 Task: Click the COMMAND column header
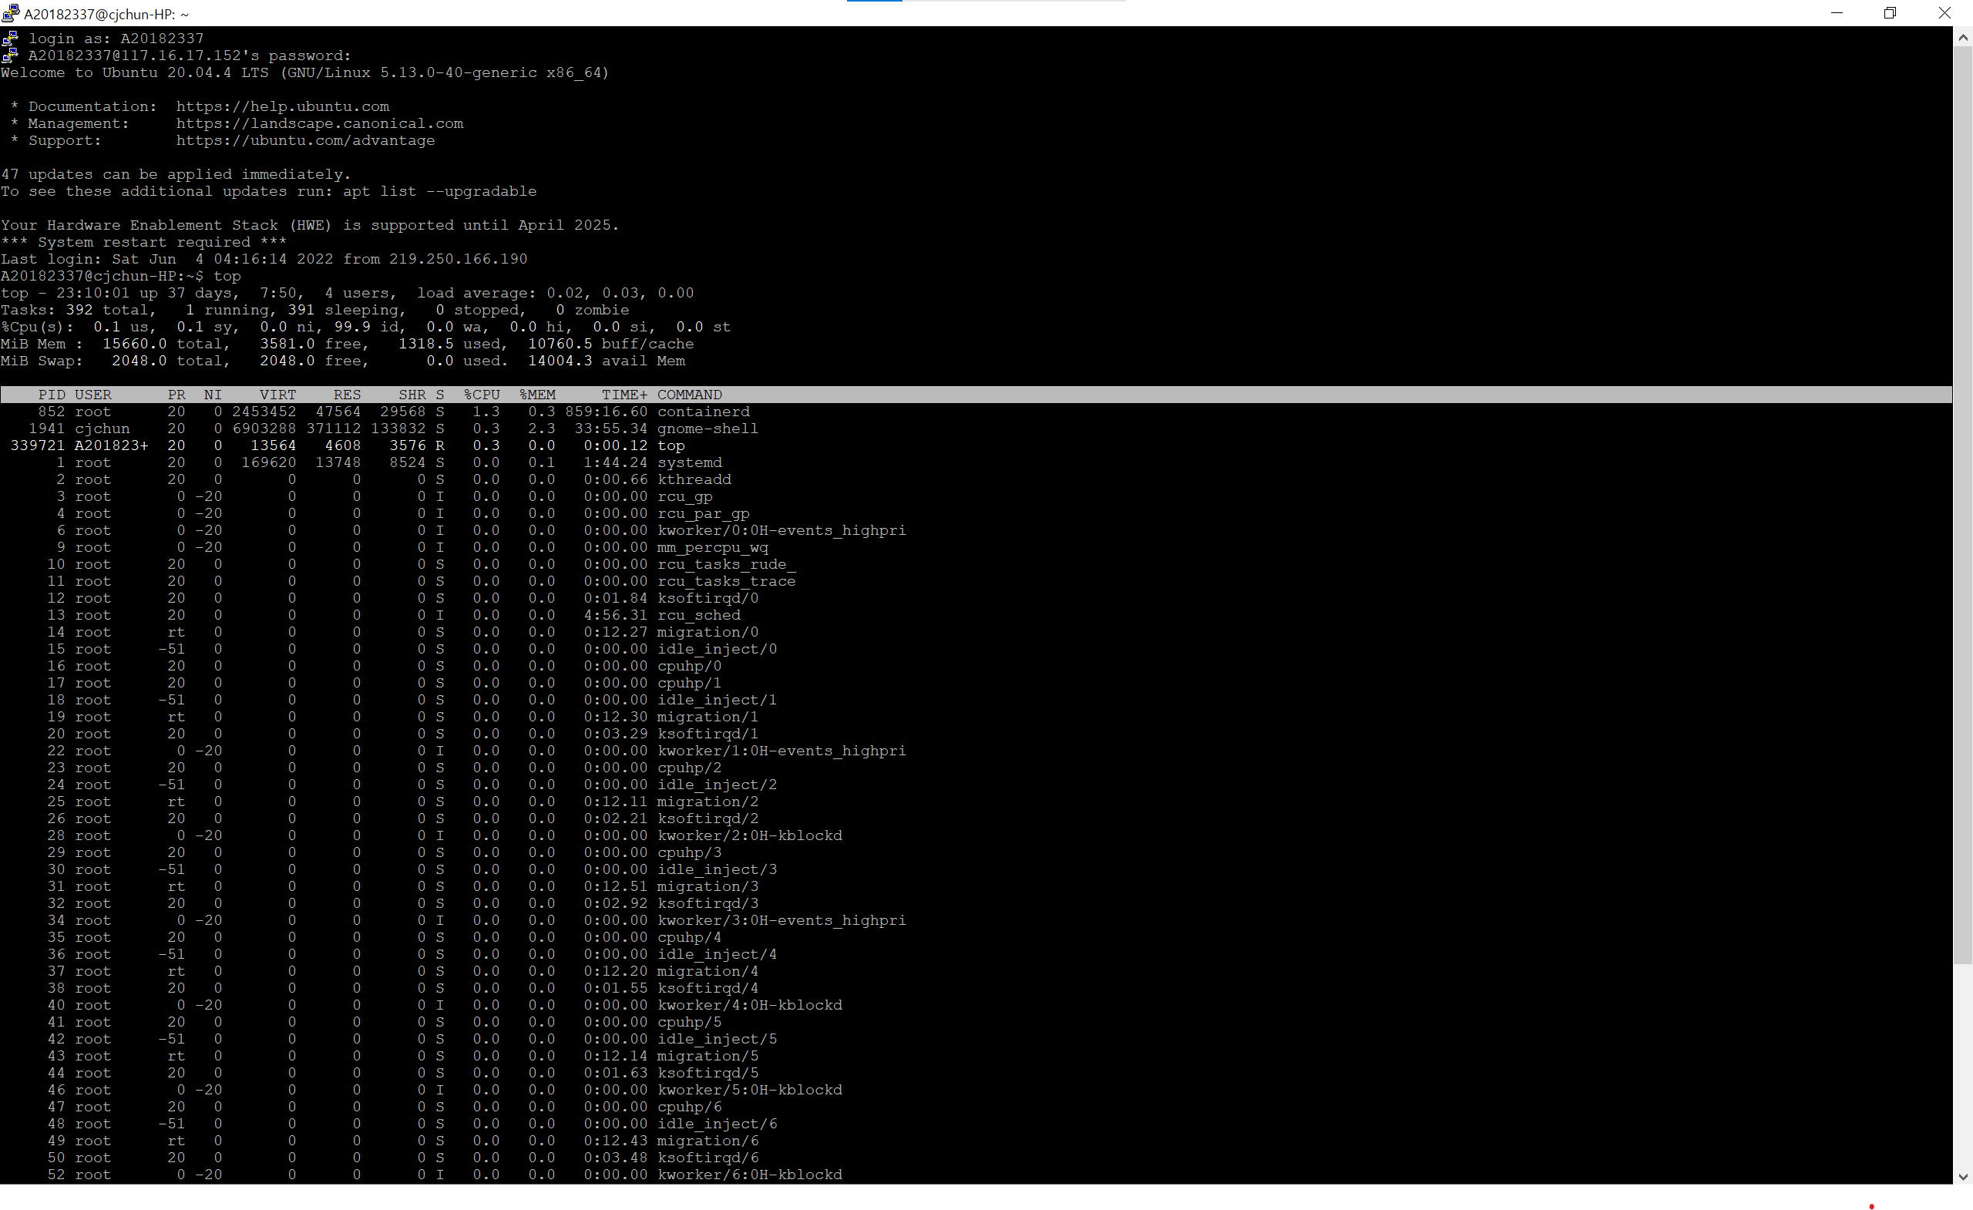point(690,395)
